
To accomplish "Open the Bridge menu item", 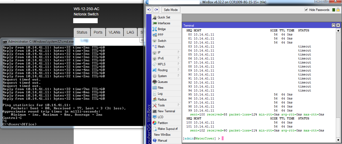I will pyautogui.click(x=162, y=29).
